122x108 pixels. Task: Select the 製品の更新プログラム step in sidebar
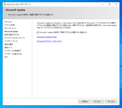(12, 35)
